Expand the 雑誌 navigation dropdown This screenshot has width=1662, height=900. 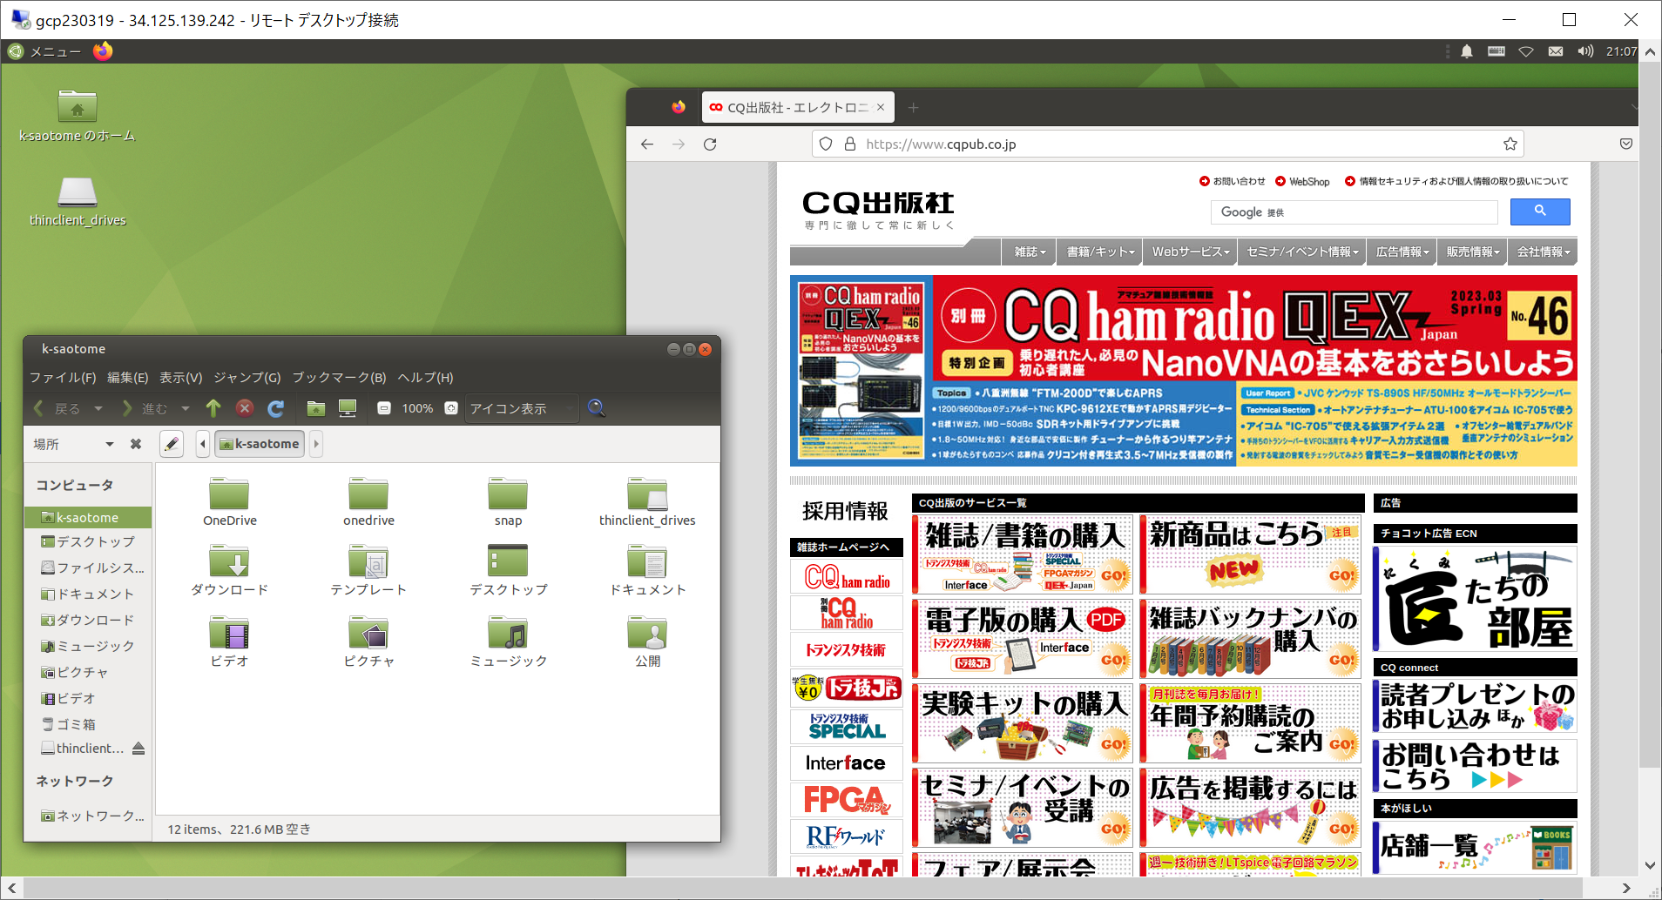tap(1030, 252)
